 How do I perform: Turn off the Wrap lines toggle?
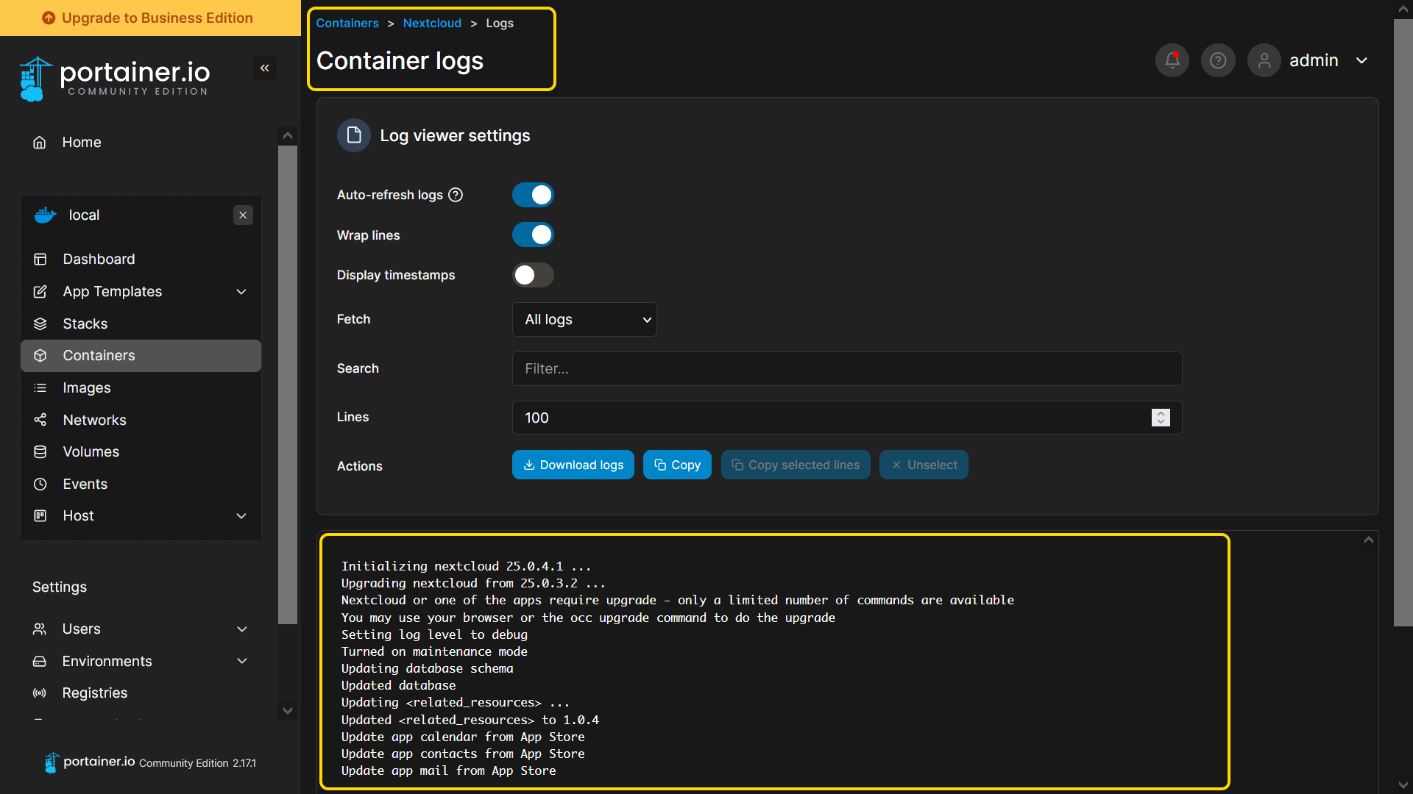tap(533, 235)
